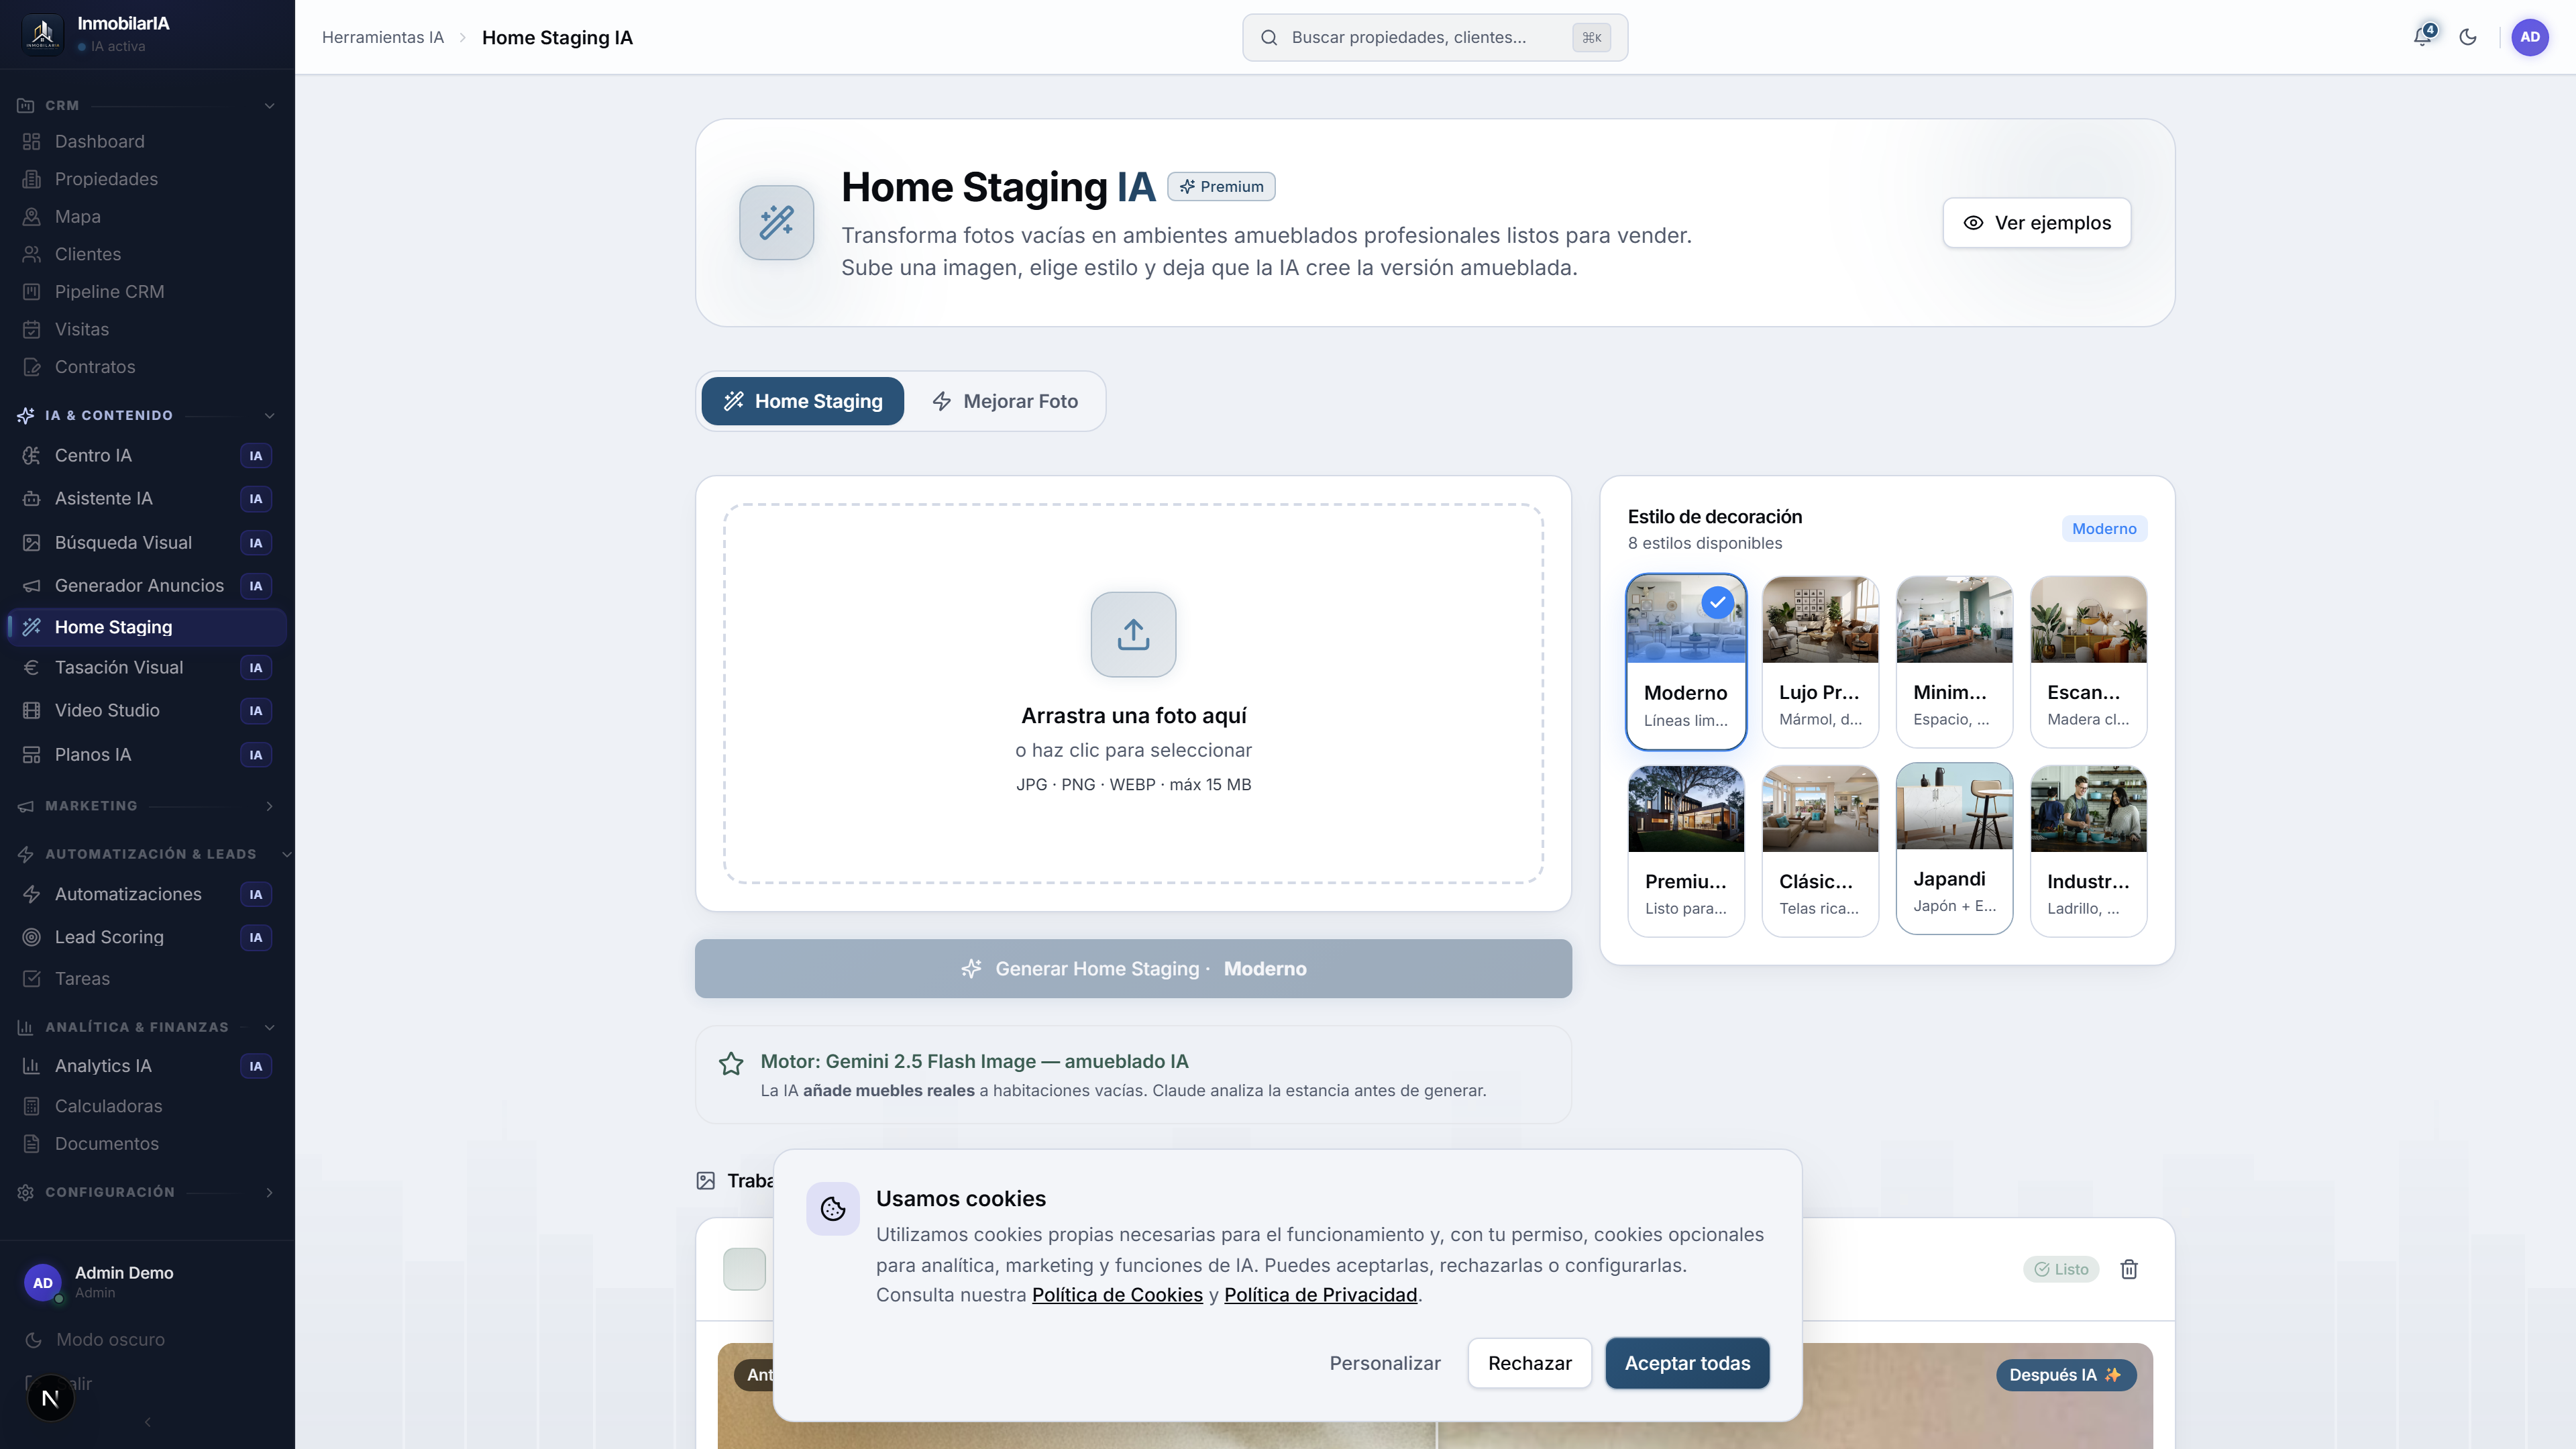Select the Lujo Premium style card
Screen dimensions: 2576x1449
(x=1820, y=661)
